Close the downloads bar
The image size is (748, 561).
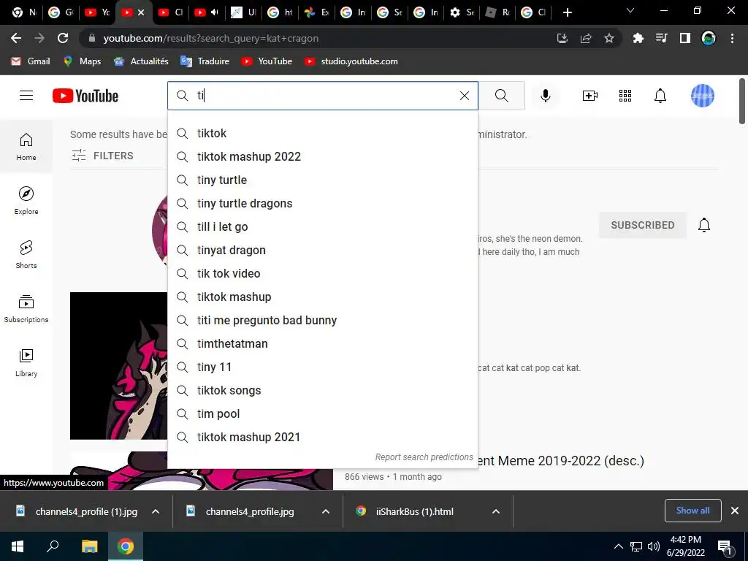[735, 511]
